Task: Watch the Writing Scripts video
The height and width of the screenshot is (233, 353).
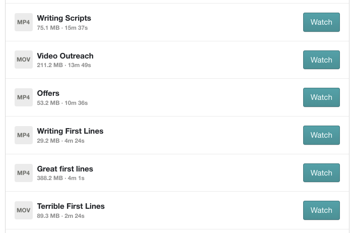Action: pos(321,22)
